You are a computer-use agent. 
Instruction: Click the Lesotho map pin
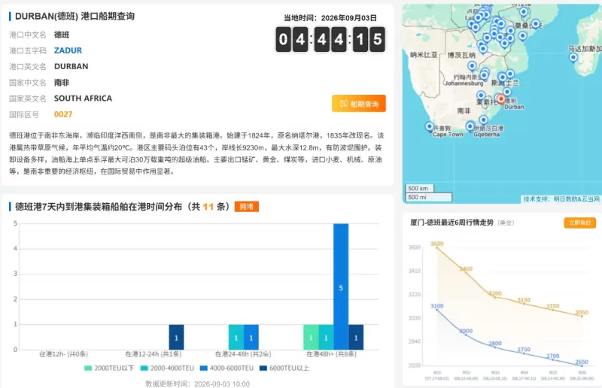[x=481, y=95]
